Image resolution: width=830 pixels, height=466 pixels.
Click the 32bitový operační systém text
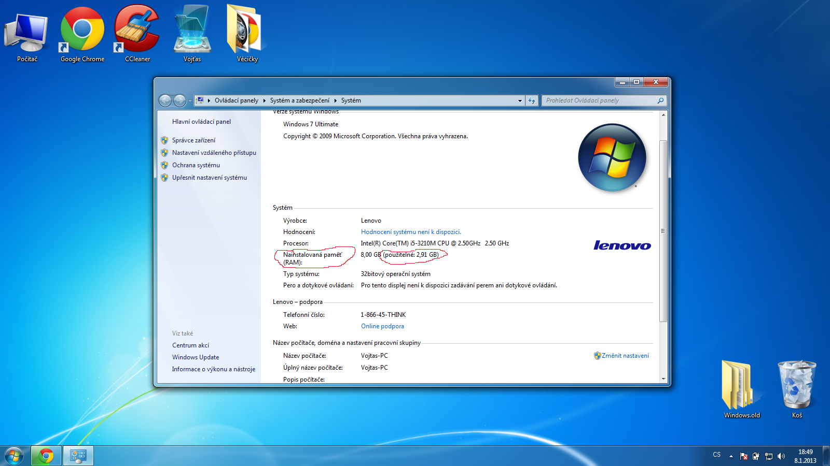395,274
